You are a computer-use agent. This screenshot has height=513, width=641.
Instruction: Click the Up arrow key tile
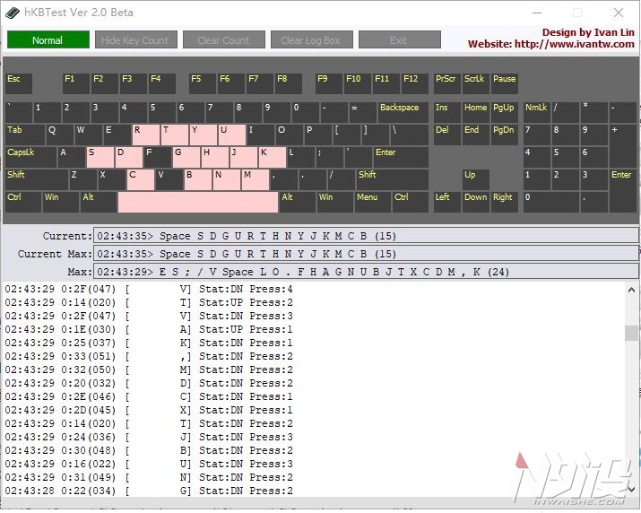click(x=476, y=179)
